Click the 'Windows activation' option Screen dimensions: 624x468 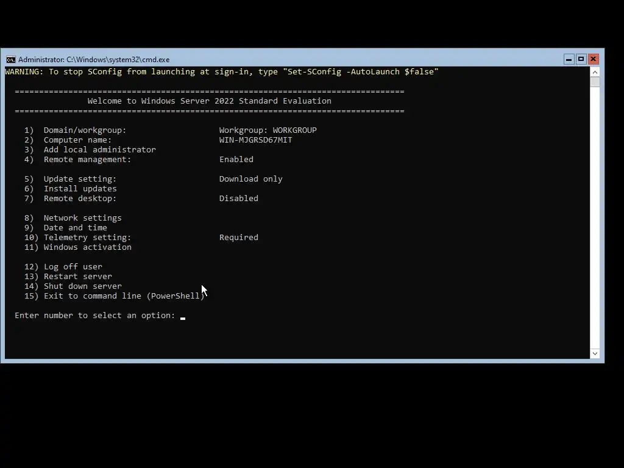click(x=77, y=247)
